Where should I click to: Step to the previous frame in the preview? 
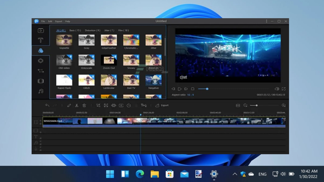[x=173, y=89]
